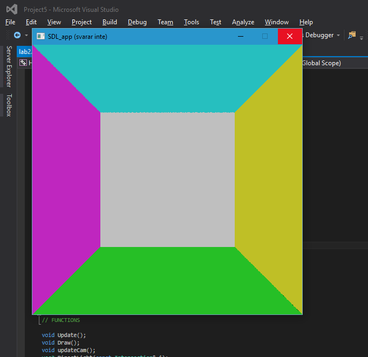Open the Analyze menu
Viewport: 368px width, 357px height.
click(243, 22)
